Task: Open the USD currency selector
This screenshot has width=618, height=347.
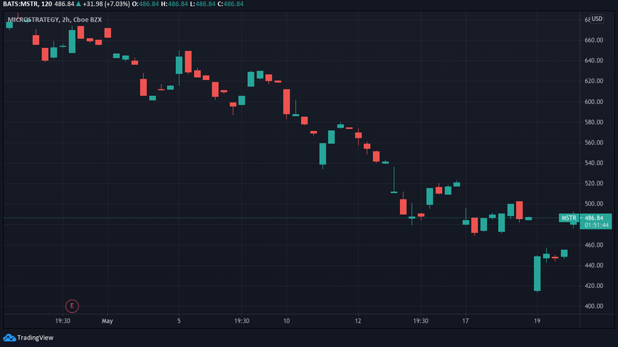Action: point(597,18)
